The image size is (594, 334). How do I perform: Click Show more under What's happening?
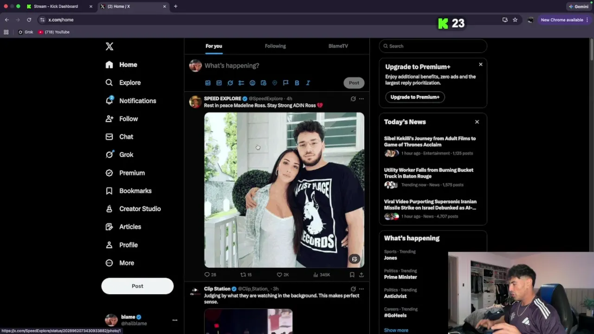point(396,330)
